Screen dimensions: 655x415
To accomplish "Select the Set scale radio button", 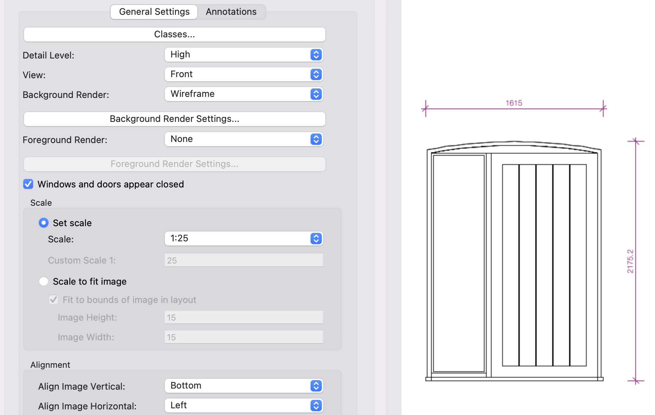I will [44, 223].
